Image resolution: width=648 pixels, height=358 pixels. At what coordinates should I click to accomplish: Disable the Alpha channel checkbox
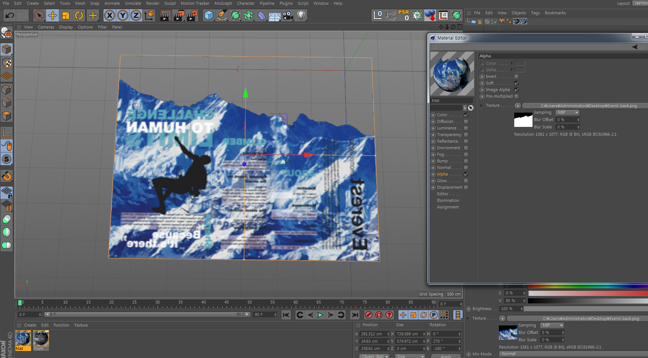pyautogui.click(x=466, y=174)
